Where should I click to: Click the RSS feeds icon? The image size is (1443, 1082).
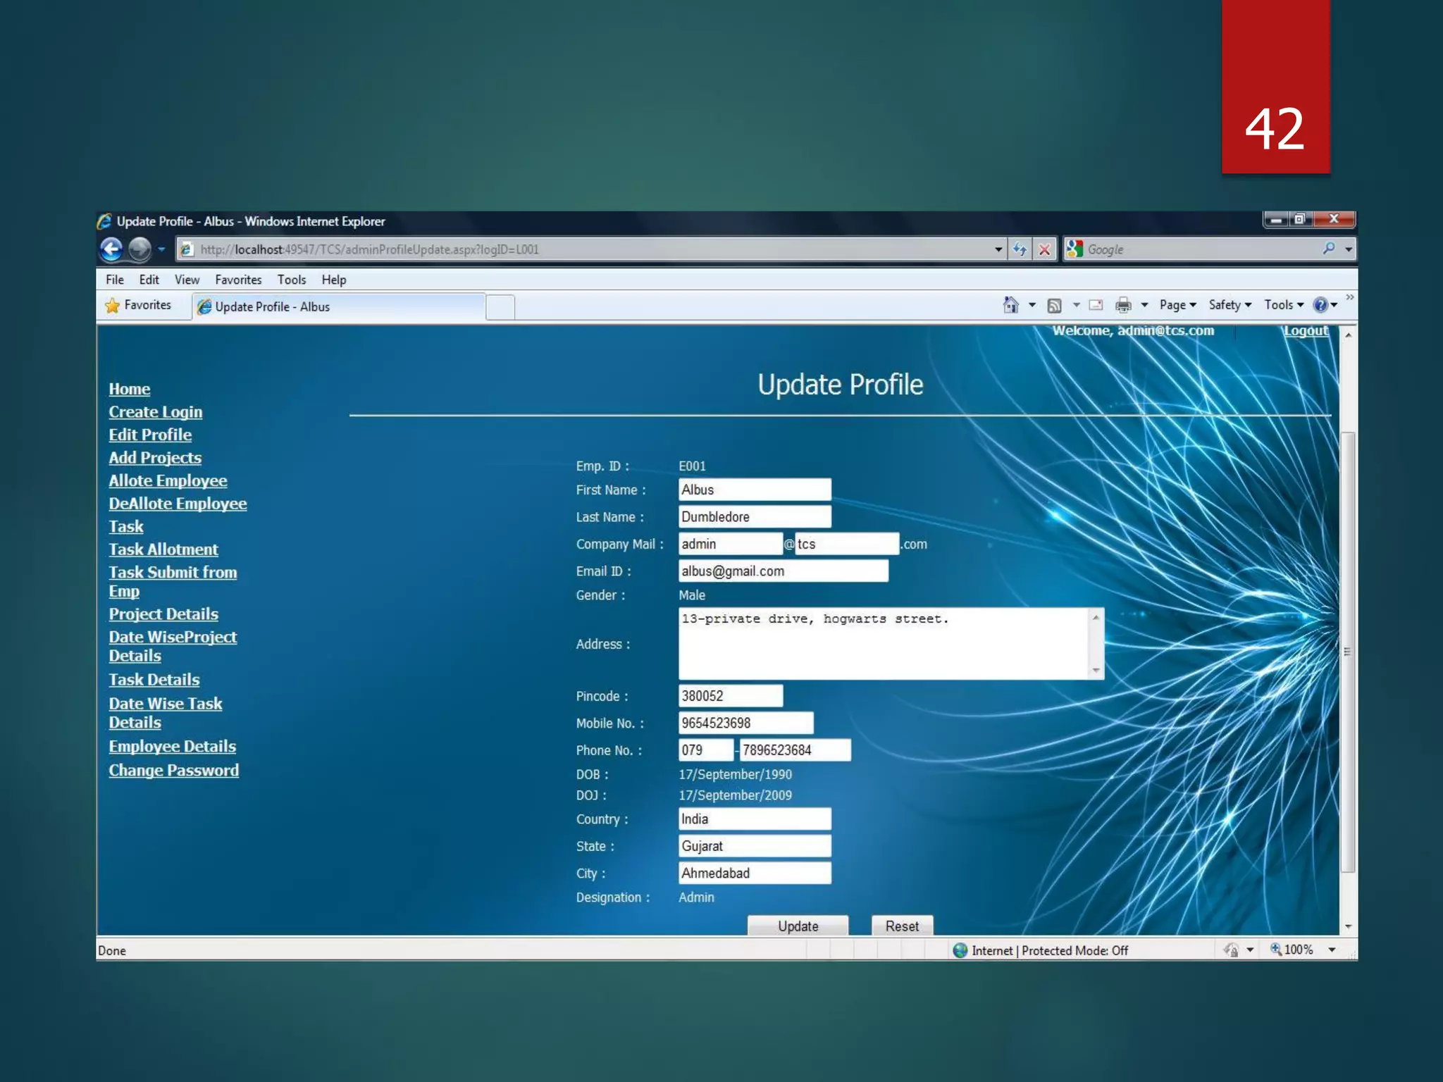click(x=1054, y=305)
